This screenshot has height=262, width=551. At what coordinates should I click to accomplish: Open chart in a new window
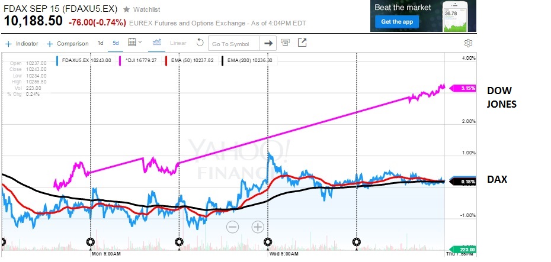coord(302,43)
